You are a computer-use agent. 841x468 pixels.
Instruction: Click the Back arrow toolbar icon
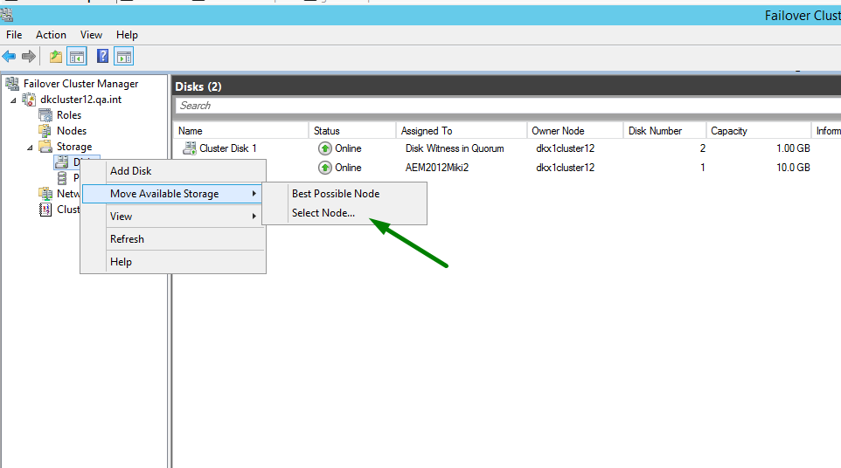tap(9, 56)
